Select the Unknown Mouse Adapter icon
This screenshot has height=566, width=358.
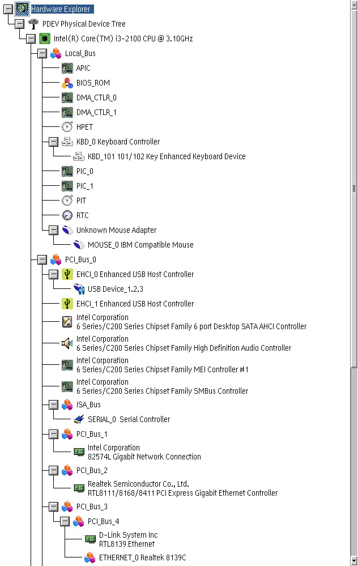67,230
